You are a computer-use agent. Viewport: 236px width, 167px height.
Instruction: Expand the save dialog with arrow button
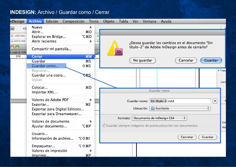point(215,101)
